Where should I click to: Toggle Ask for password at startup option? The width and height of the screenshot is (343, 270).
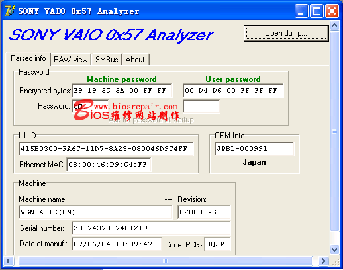[x=151, y=120]
